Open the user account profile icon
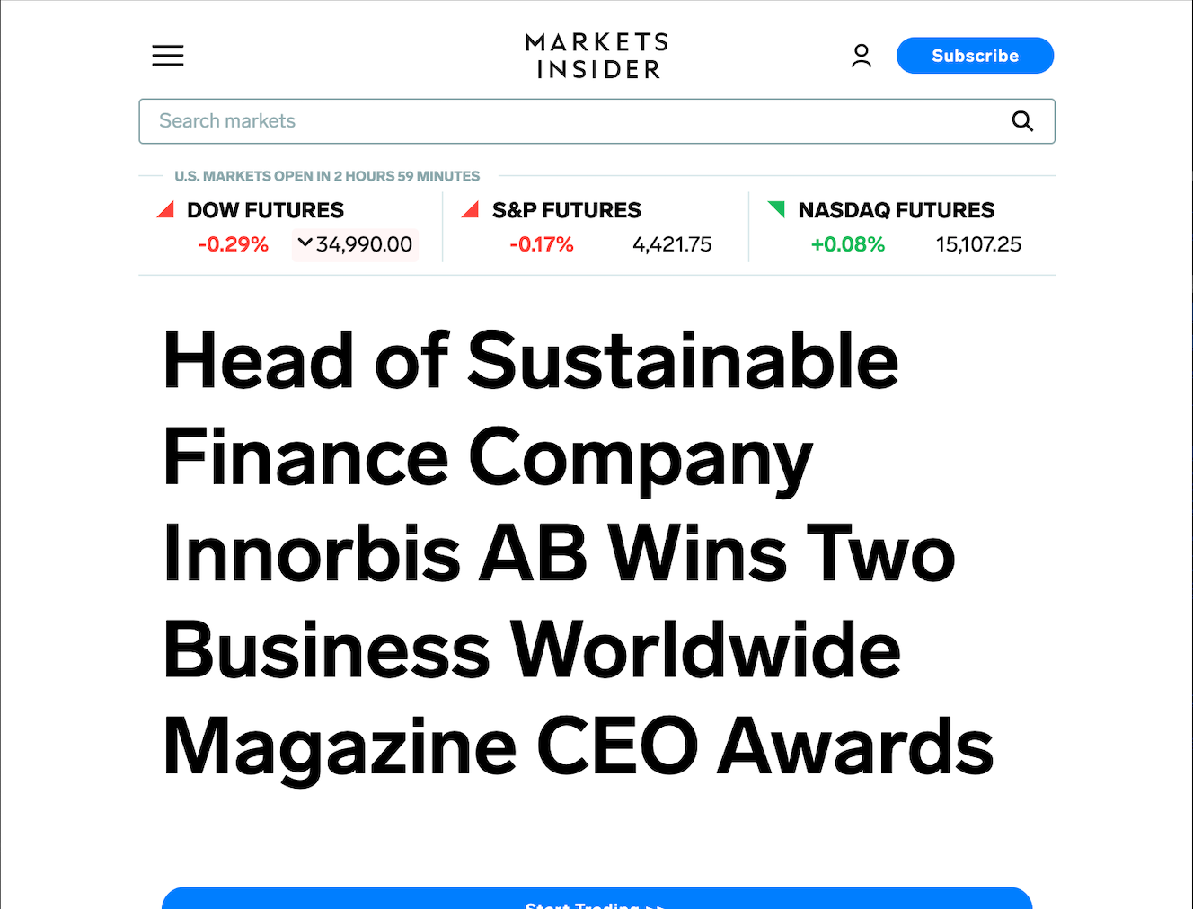The height and width of the screenshot is (909, 1193). [x=862, y=56]
